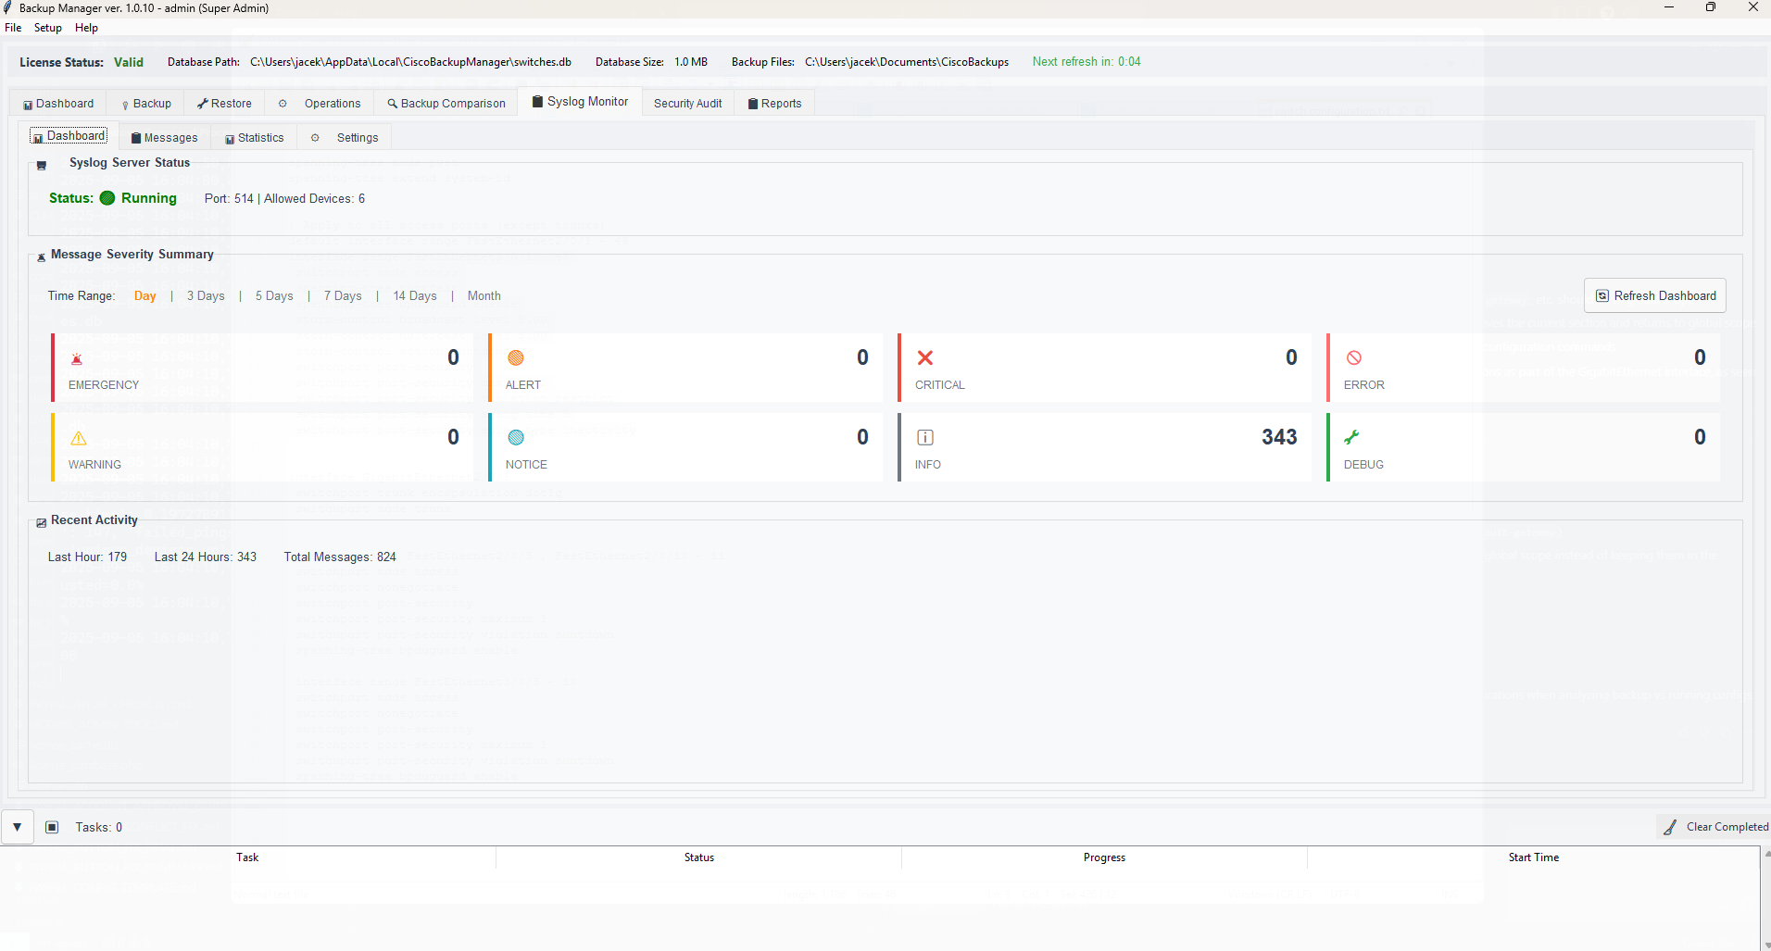The width and height of the screenshot is (1771, 951).
Task: Click the Backup tab icon
Action: [x=125, y=105]
